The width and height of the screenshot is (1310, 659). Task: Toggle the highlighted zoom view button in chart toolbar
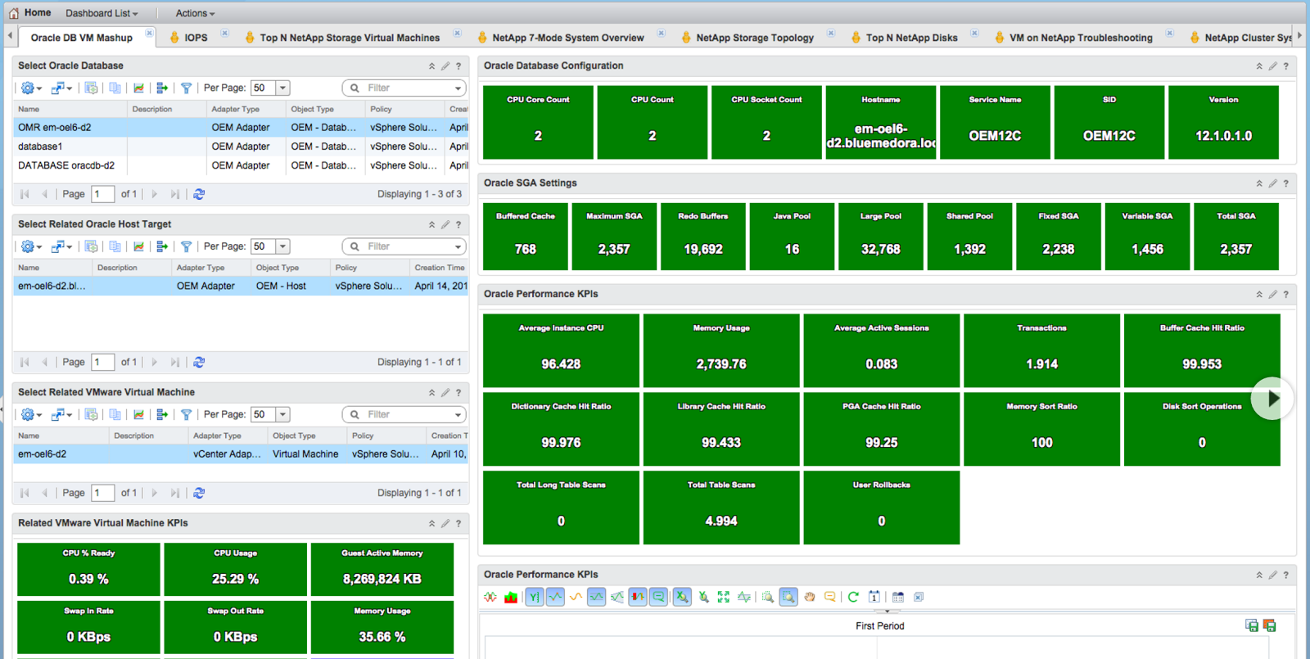coord(788,597)
